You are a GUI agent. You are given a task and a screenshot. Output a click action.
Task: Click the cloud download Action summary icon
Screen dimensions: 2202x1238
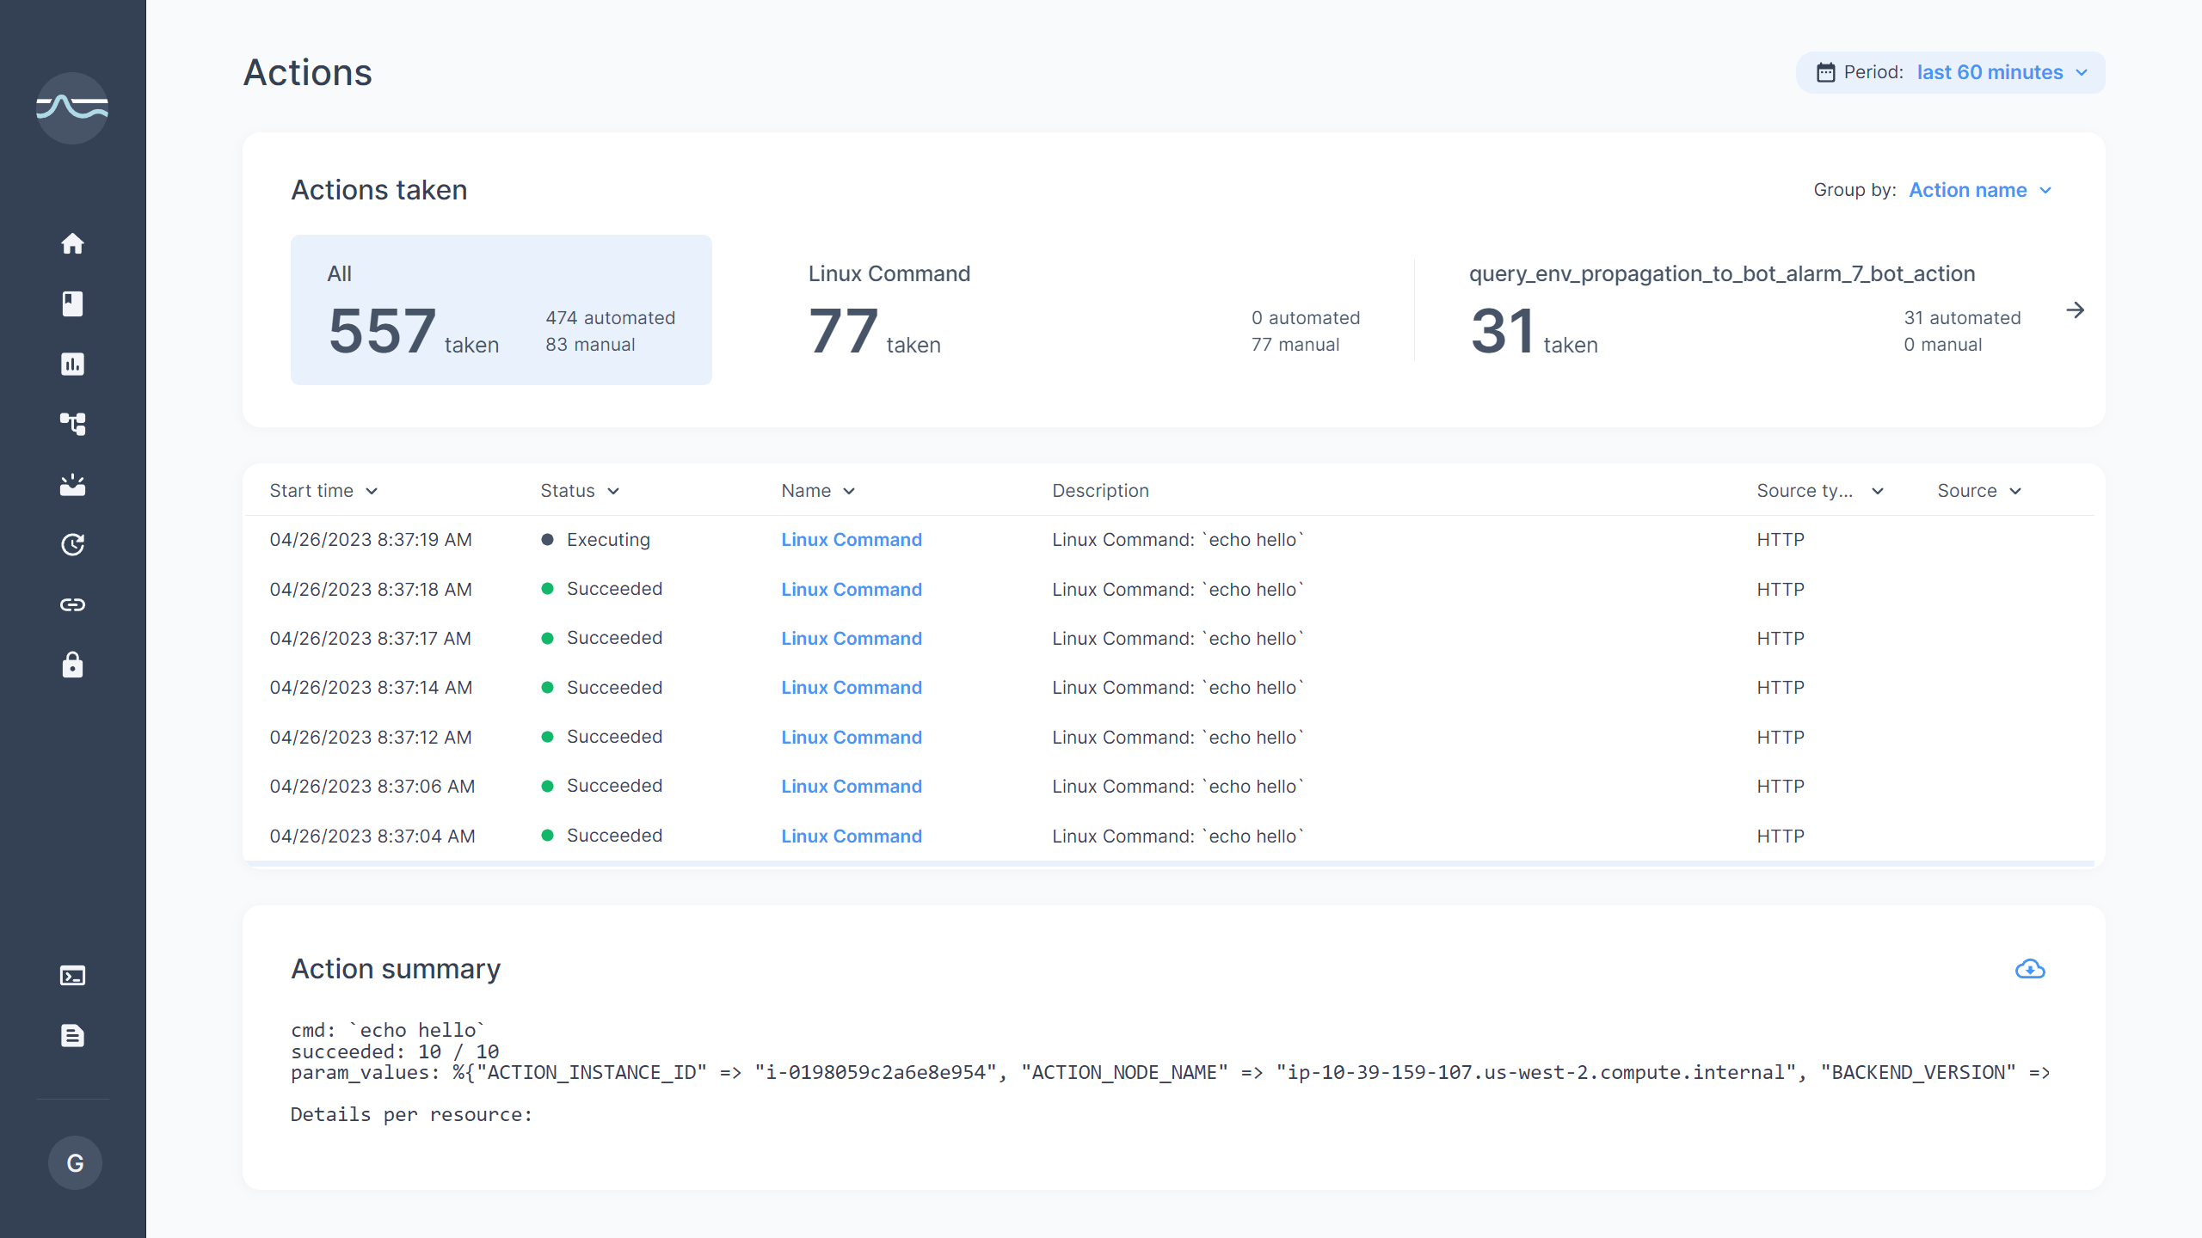click(x=2030, y=969)
